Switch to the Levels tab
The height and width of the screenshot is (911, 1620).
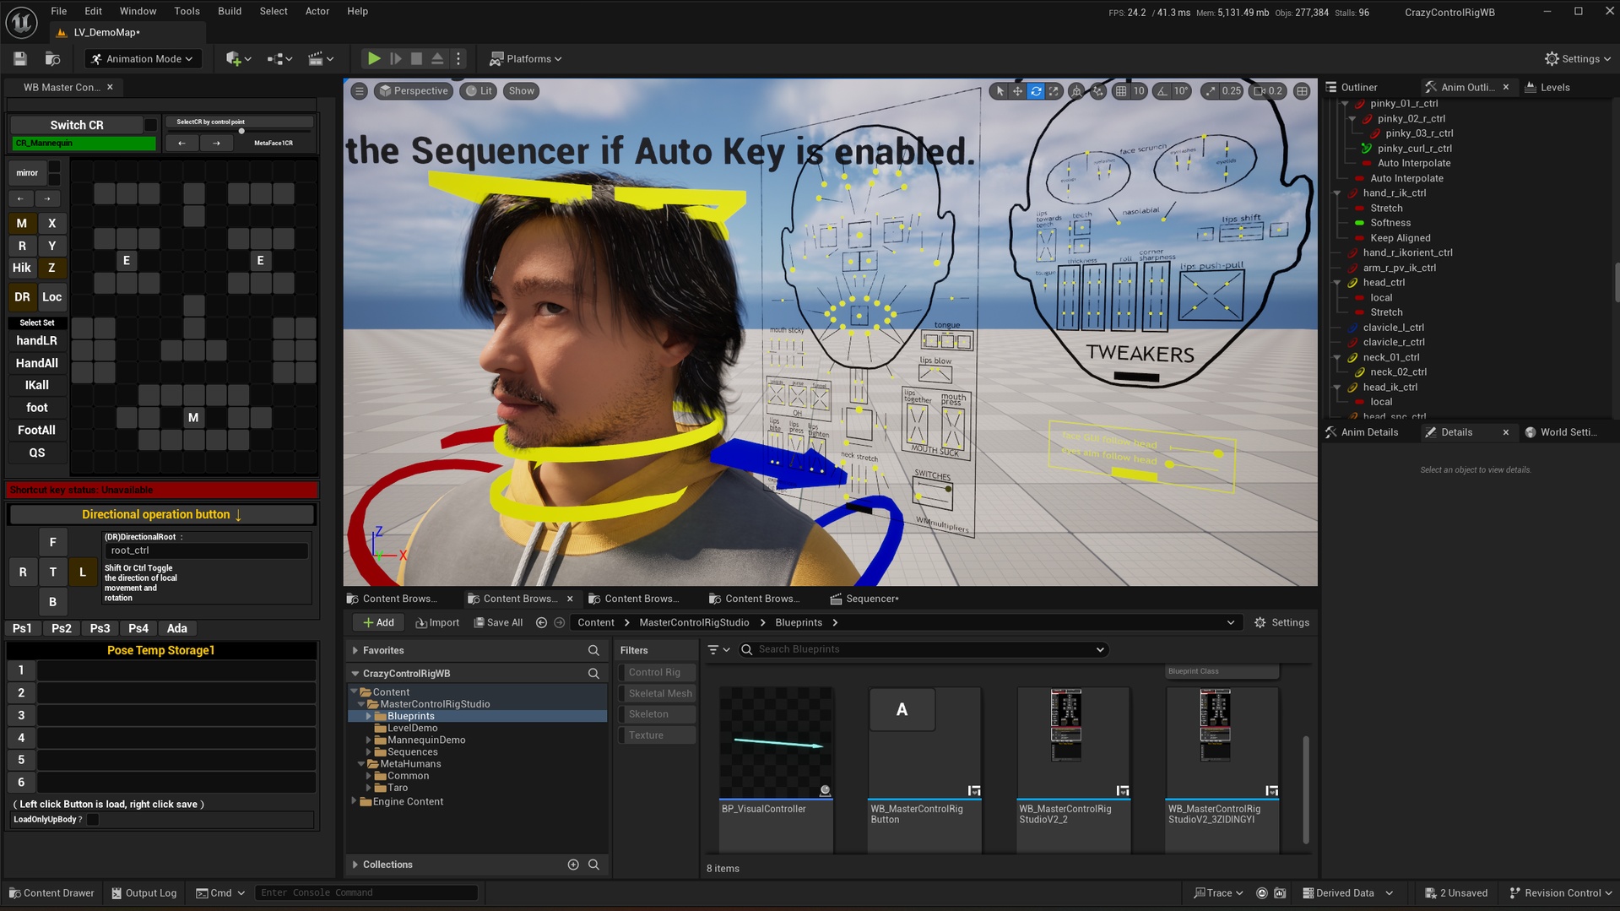pyautogui.click(x=1554, y=87)
